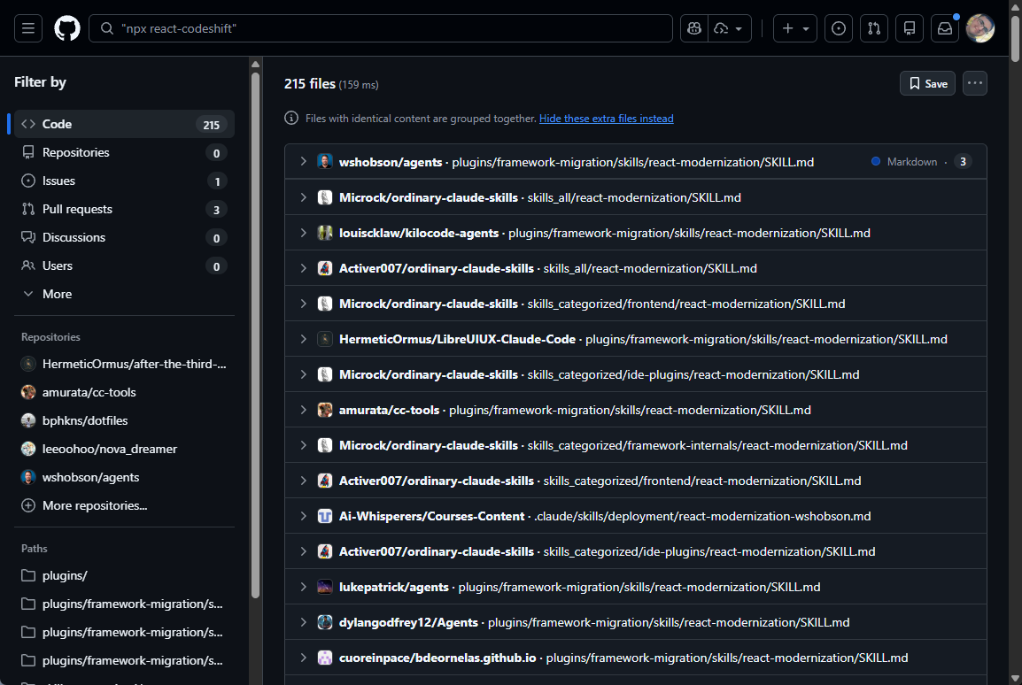Save this search with Save button
The width and height of the screenshot is (1022, 685).
[x=927, y=83]
